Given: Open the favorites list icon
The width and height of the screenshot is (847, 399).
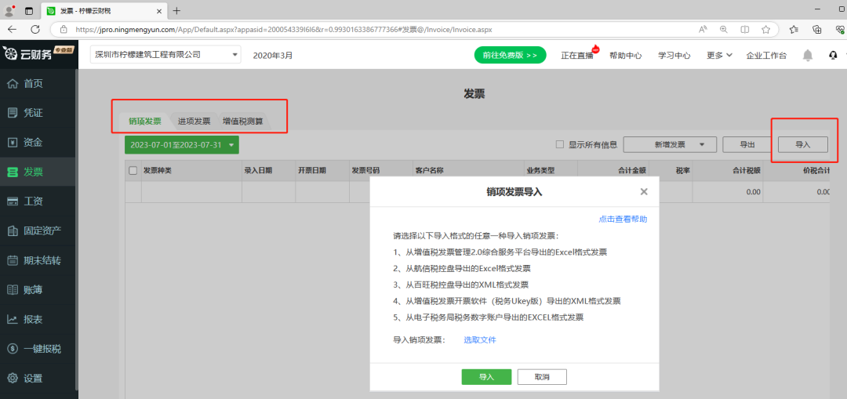Looking at the screenshot, I should point(794,30).
